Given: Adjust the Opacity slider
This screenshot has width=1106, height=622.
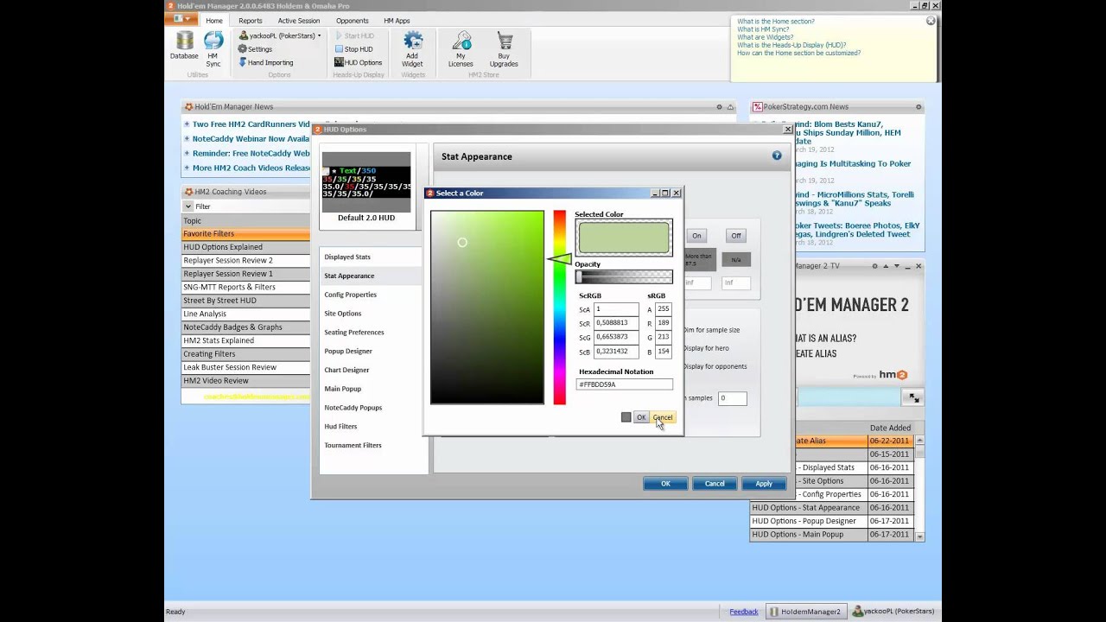Looking at the screenshot, I should tap(624, 276).
